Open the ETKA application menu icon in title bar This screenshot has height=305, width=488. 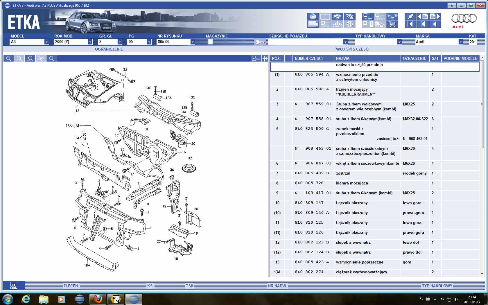[x=7, y=5]
